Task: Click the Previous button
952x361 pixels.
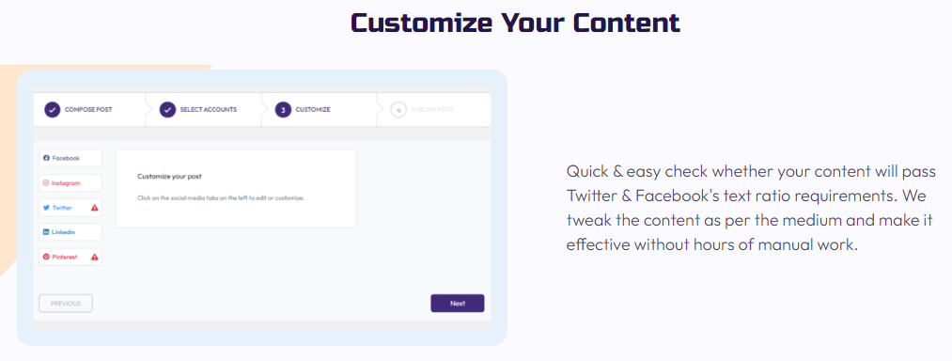Action: coord(66,304)
